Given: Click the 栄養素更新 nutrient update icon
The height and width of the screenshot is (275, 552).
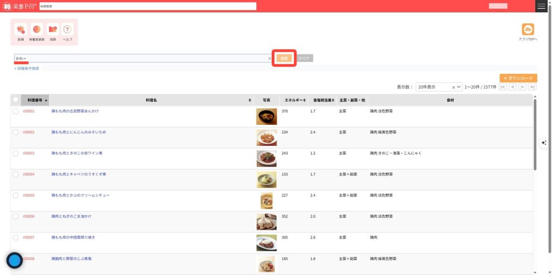Looking at the screenshot, I should pos(37,30).
